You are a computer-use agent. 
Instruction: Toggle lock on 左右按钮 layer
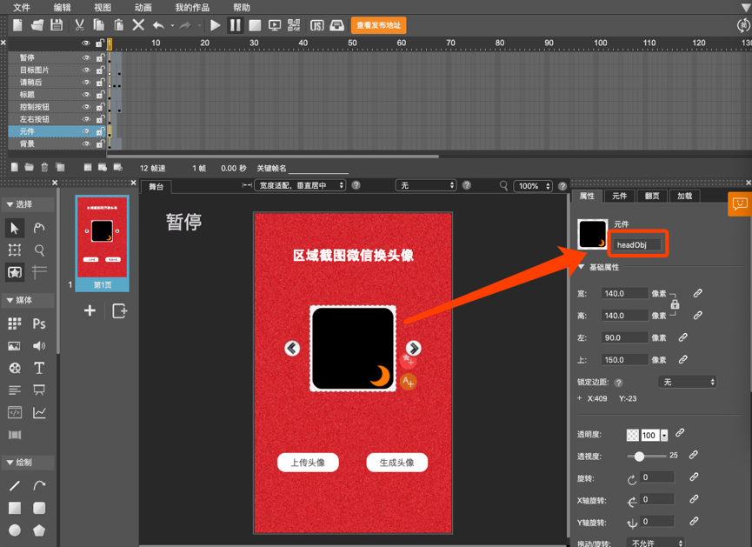pos(100,119)
